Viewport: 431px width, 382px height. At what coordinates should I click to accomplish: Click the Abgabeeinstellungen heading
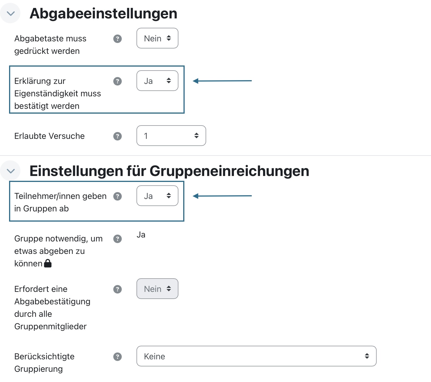[x=103, y=13]
